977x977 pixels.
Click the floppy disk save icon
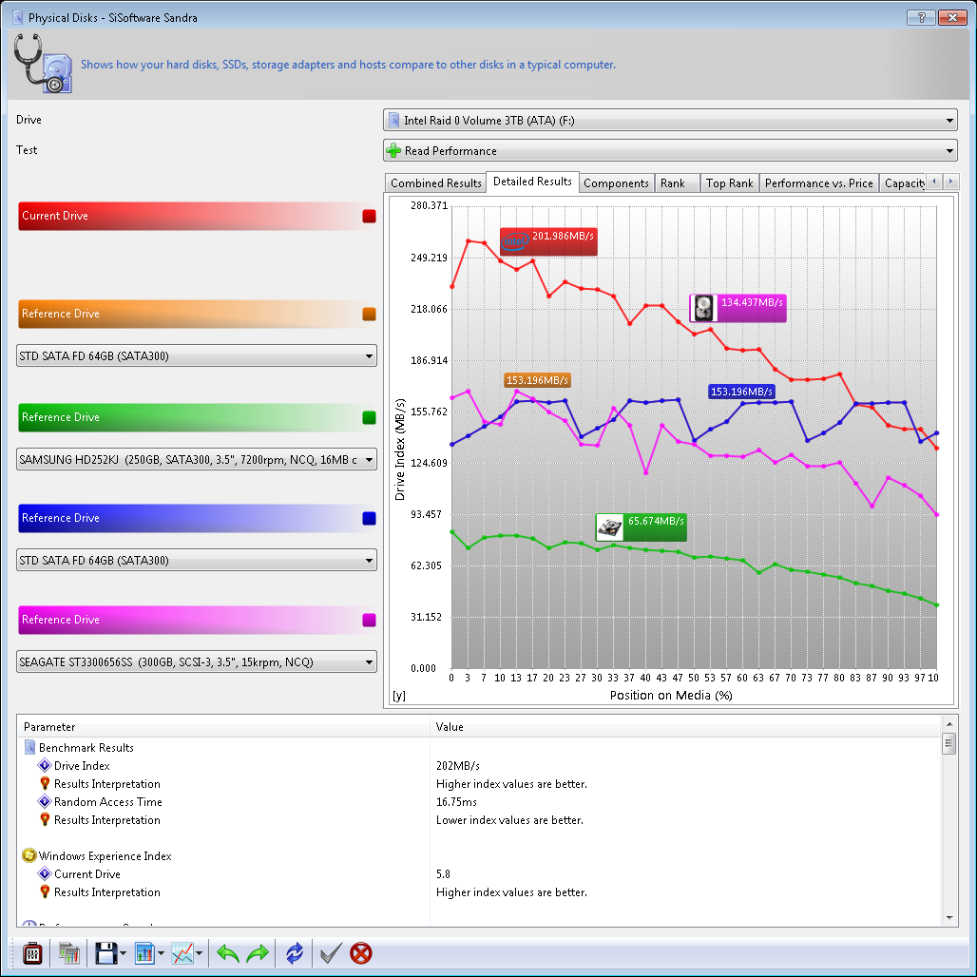105,953
